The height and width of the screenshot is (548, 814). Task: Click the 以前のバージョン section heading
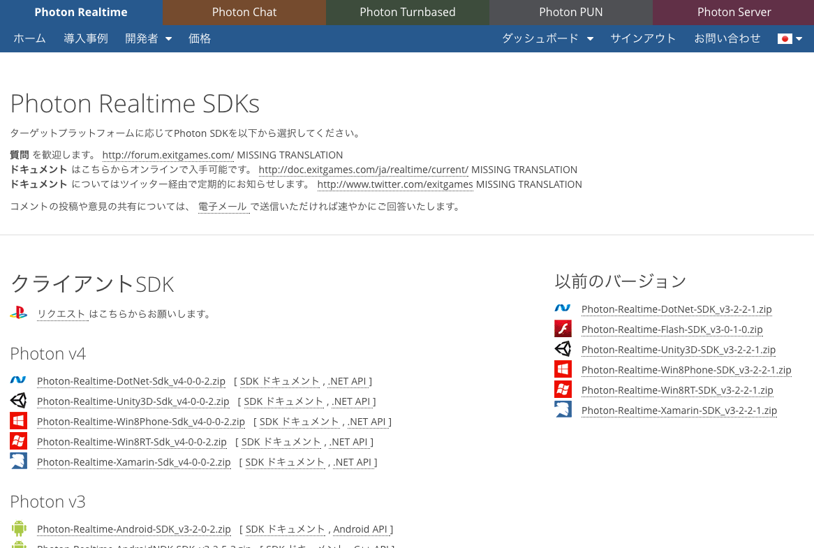(x=621, y=281)
